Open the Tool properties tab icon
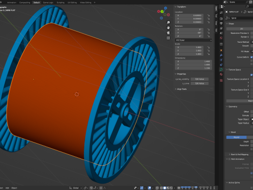The height and width of the screenshot is (190, 253). click(221, 13)
